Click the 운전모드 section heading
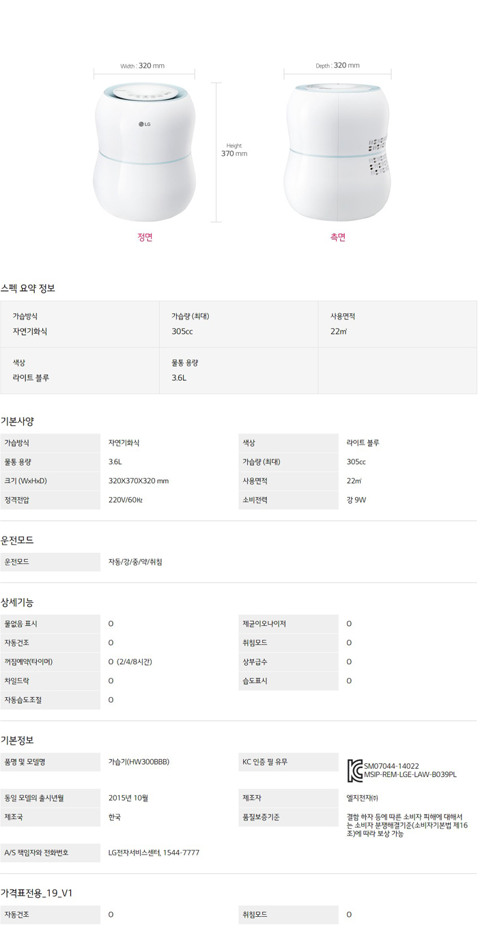The image size is (478, 925). point(18,540)
